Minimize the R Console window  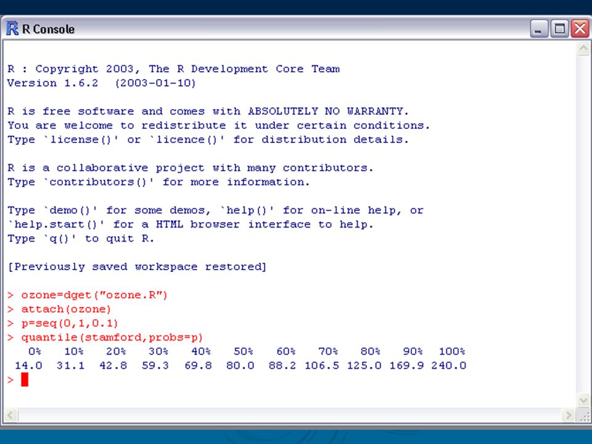(539, 29)
